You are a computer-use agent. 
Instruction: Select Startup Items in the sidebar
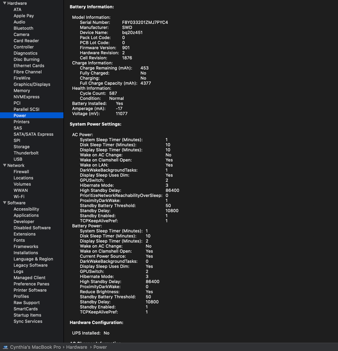[x=27, y=315]
